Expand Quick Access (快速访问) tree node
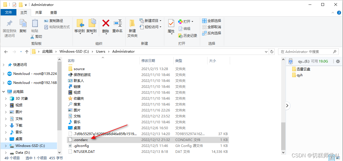 (3, 65)
